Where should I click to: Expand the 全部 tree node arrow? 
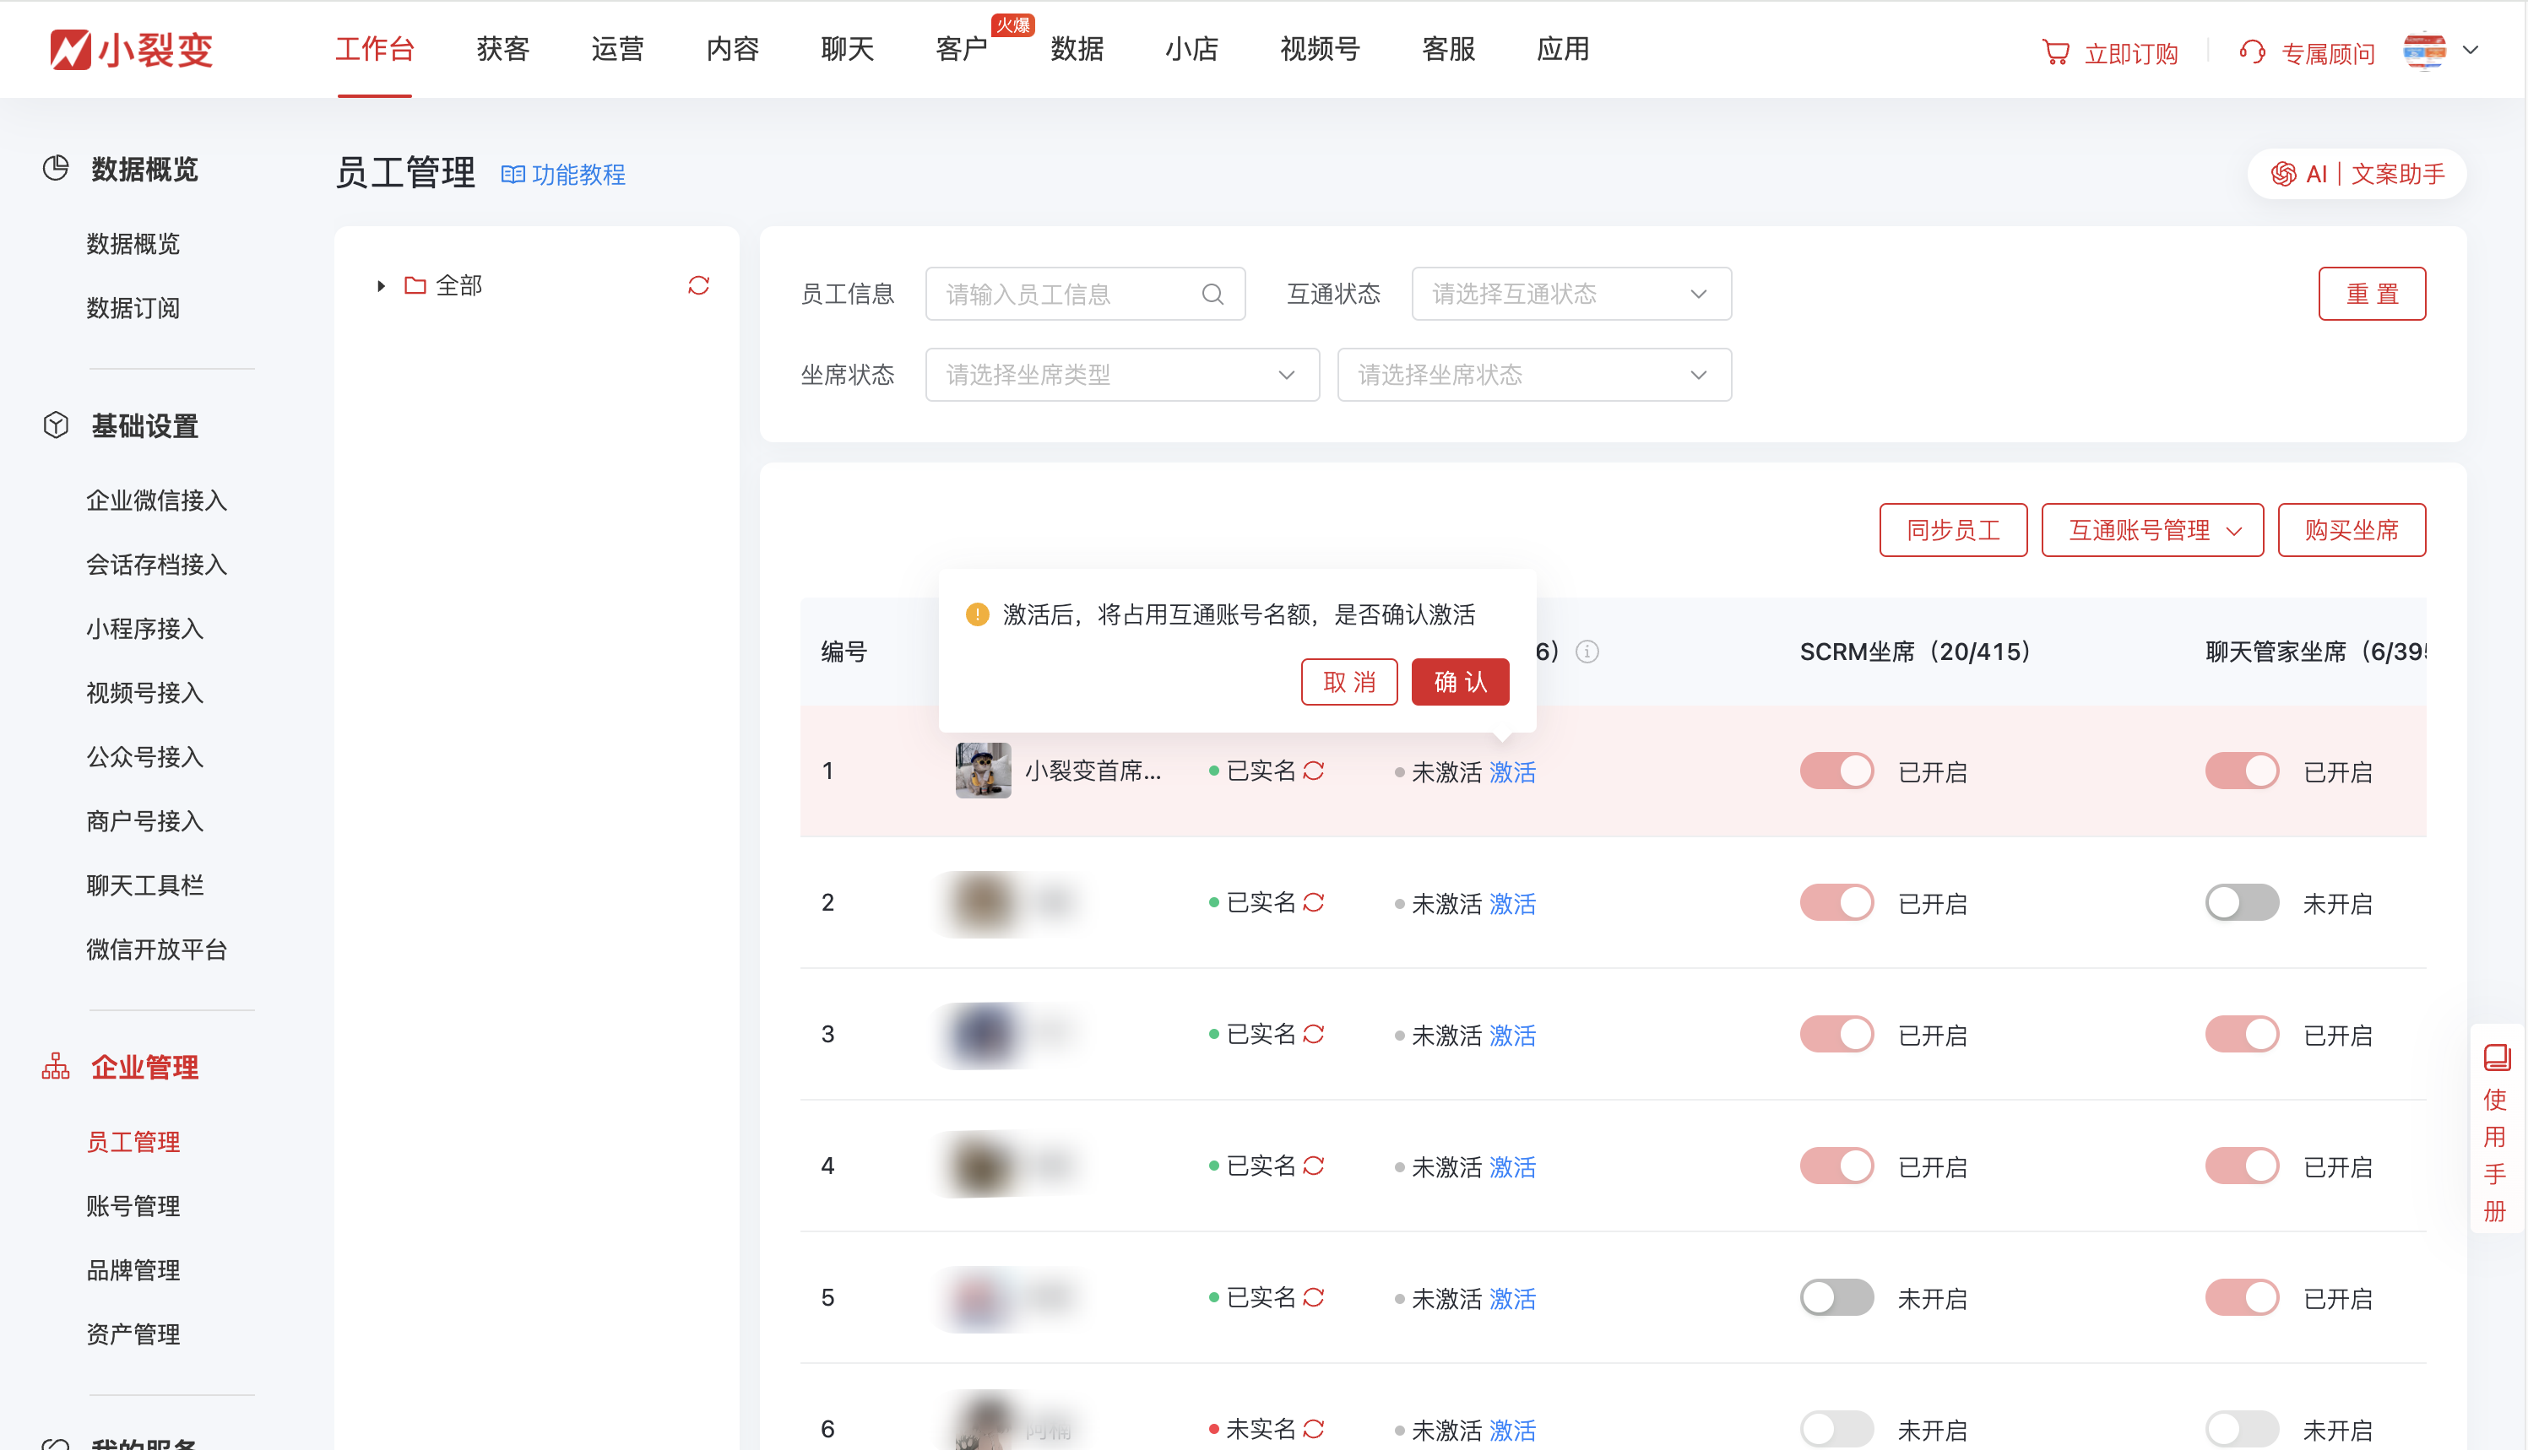381,286
